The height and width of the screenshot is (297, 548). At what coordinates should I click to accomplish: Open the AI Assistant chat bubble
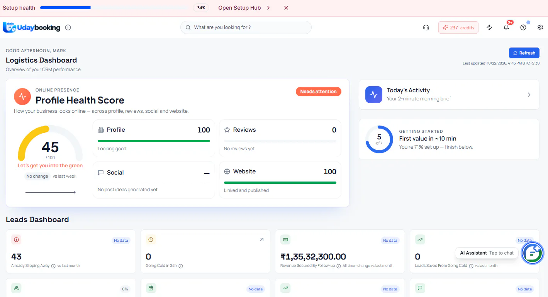pyautogui.click(x=533, y=253)
